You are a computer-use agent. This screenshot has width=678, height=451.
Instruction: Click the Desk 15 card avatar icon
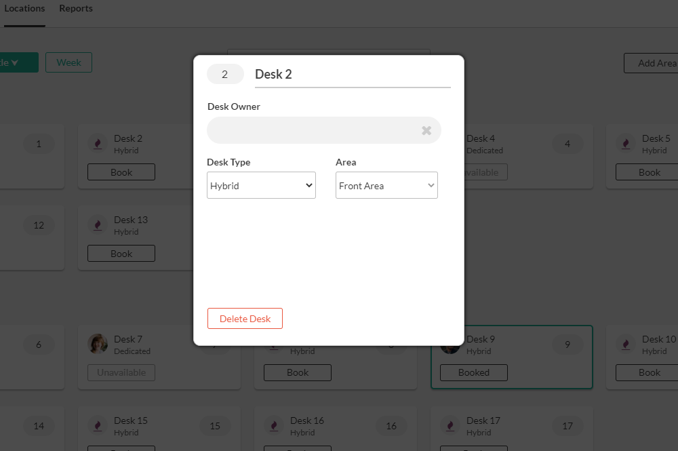pyautogui.click(x=98, y=425)
